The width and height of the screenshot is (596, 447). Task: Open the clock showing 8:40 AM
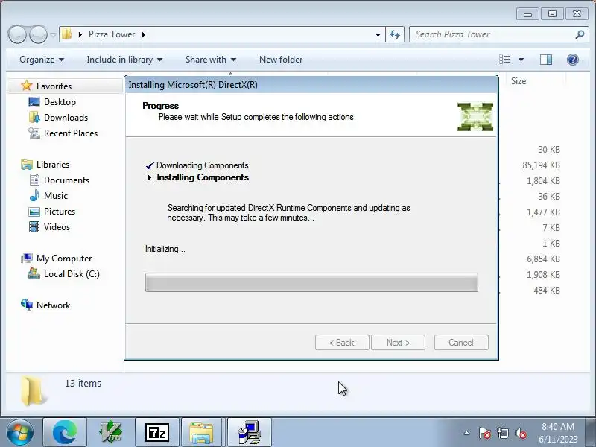[558, 433]
